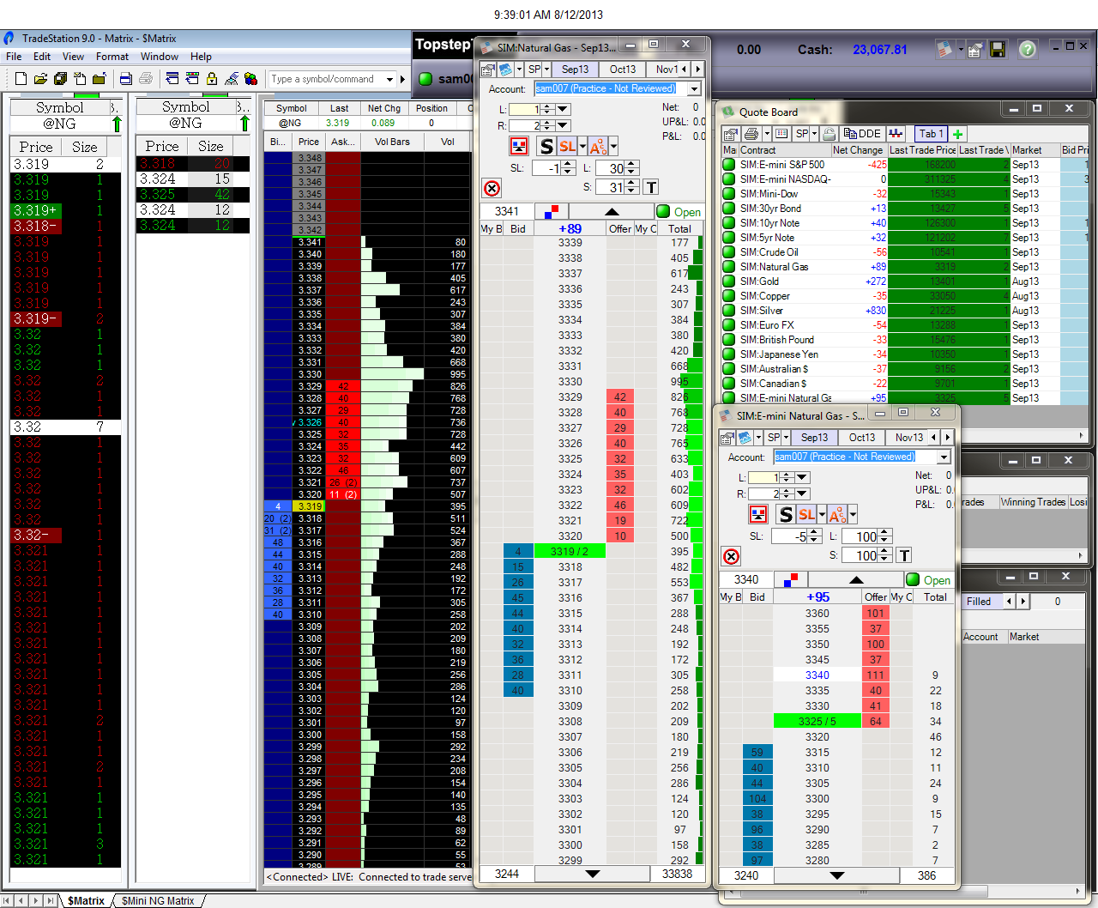Click the colored cubes toolbar icon
Viewport: 1098px width, 908px height.
pos(251,79)
